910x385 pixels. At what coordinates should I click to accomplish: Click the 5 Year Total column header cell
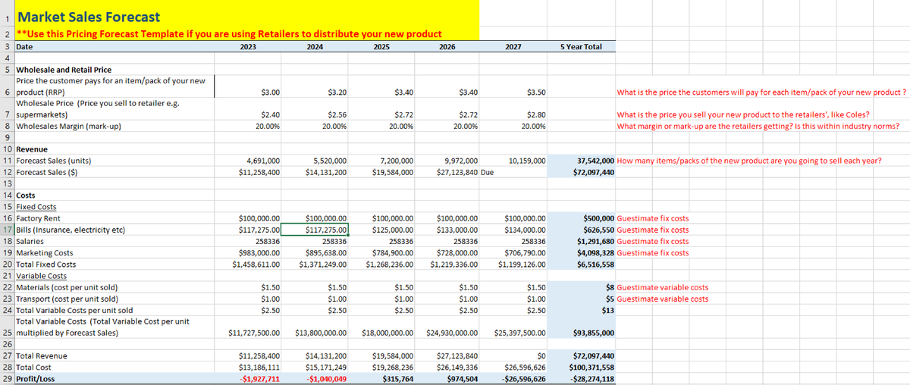click(581, 46)
